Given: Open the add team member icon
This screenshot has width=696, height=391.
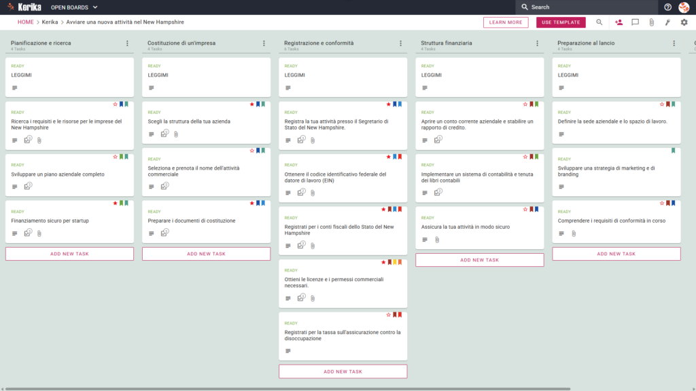Looking at the screenshot, I should 619,22.
